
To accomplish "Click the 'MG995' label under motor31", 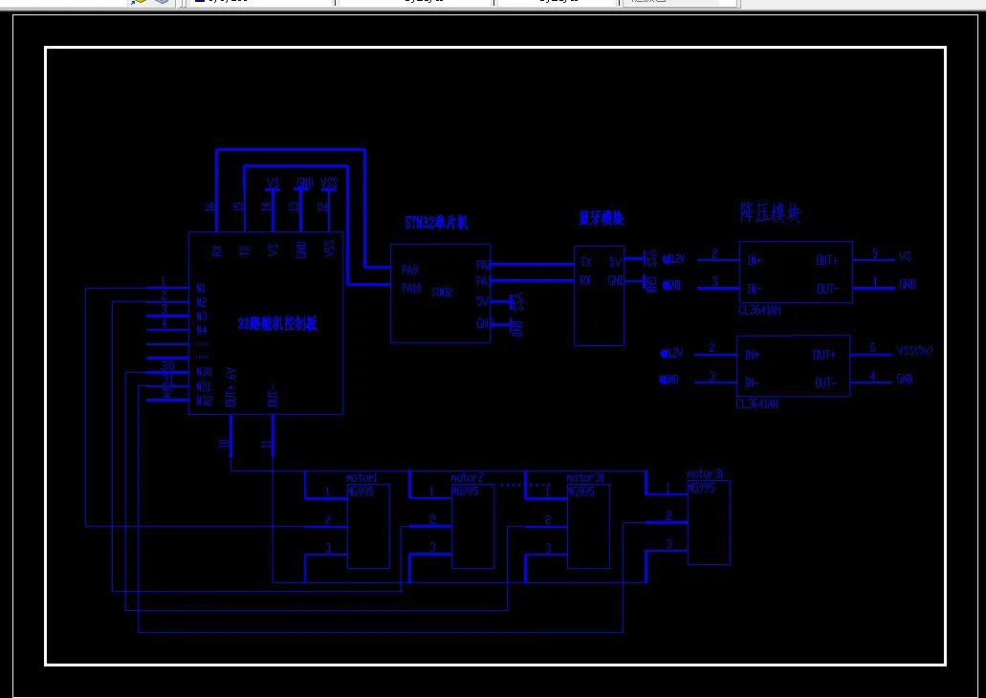I will click(x=701, y=488).
